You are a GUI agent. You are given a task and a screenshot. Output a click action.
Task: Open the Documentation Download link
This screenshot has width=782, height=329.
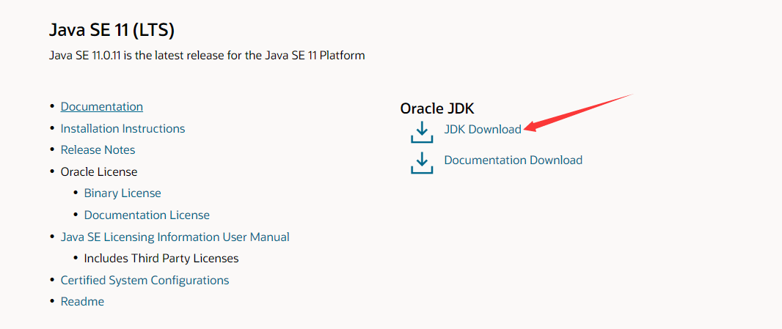(514, 160)
